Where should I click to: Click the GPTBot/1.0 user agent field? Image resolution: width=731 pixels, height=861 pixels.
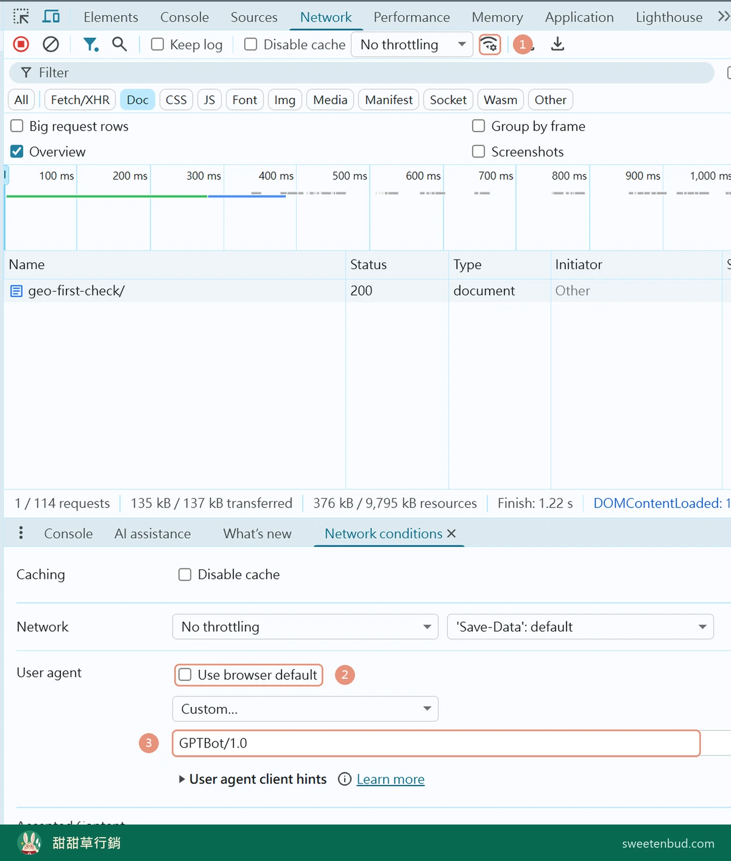(x=436, y=743)
